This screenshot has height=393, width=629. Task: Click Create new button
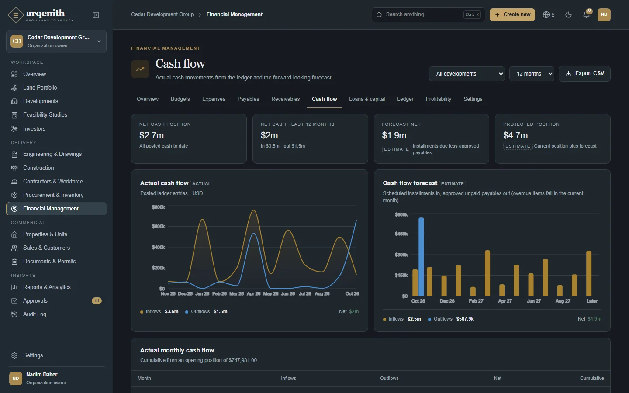click(x=512, y=14)
